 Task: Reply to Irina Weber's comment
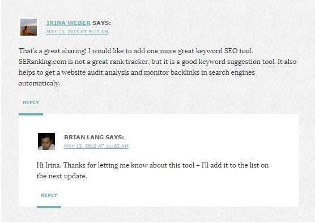pos(31,102)
